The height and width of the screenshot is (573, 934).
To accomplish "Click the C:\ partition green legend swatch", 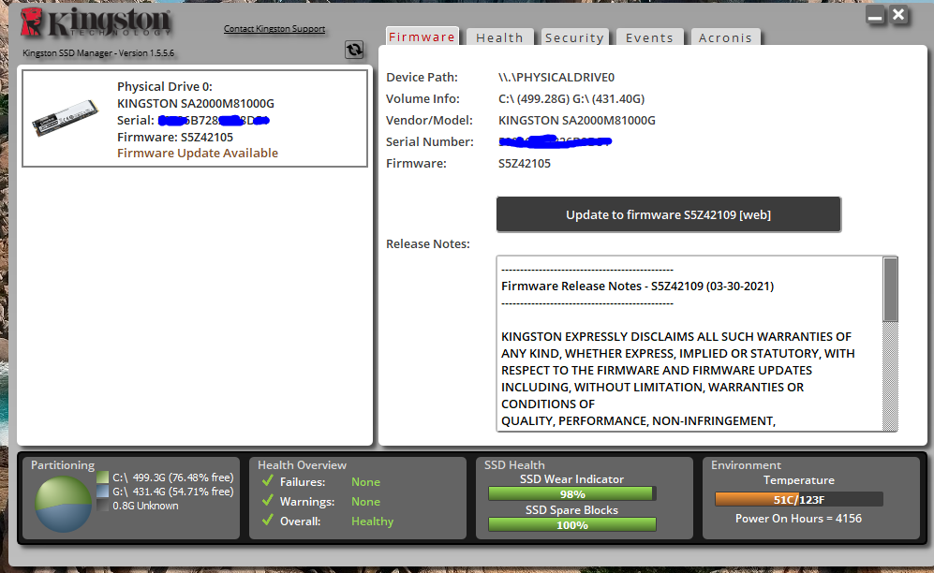I will (102, 477).
